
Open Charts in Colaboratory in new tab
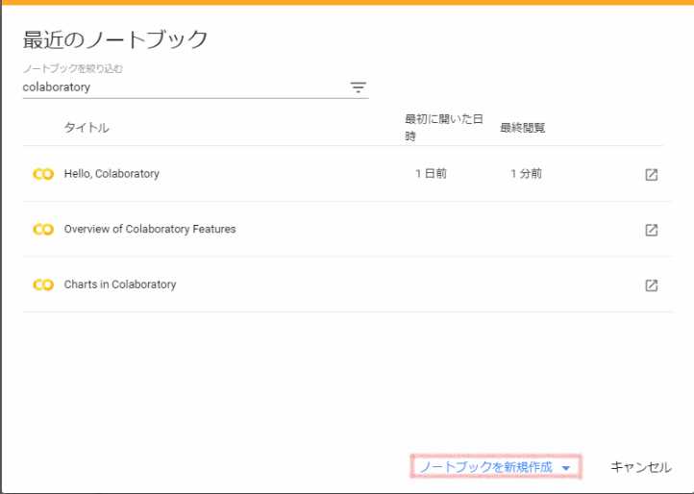[x=651, y=285]
